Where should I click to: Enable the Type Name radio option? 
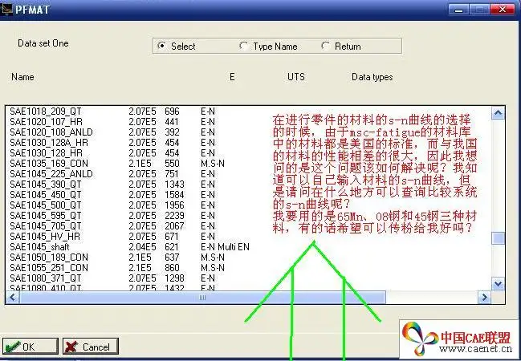244,46
